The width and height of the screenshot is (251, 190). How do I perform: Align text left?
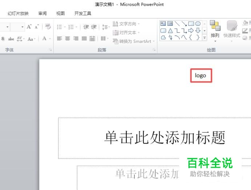pyautogui.click(x=59, y=38)
